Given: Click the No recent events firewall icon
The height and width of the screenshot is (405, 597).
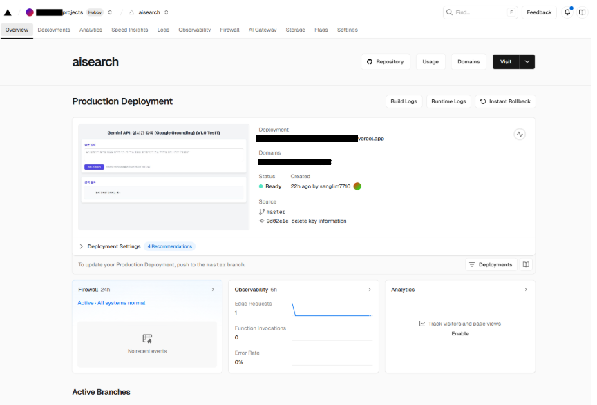Looking at the screenshot, I should pyautogui.click(x=147, y=338).
